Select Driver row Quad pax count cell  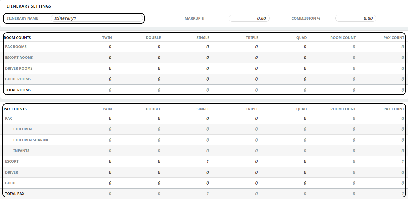[287, 172]
